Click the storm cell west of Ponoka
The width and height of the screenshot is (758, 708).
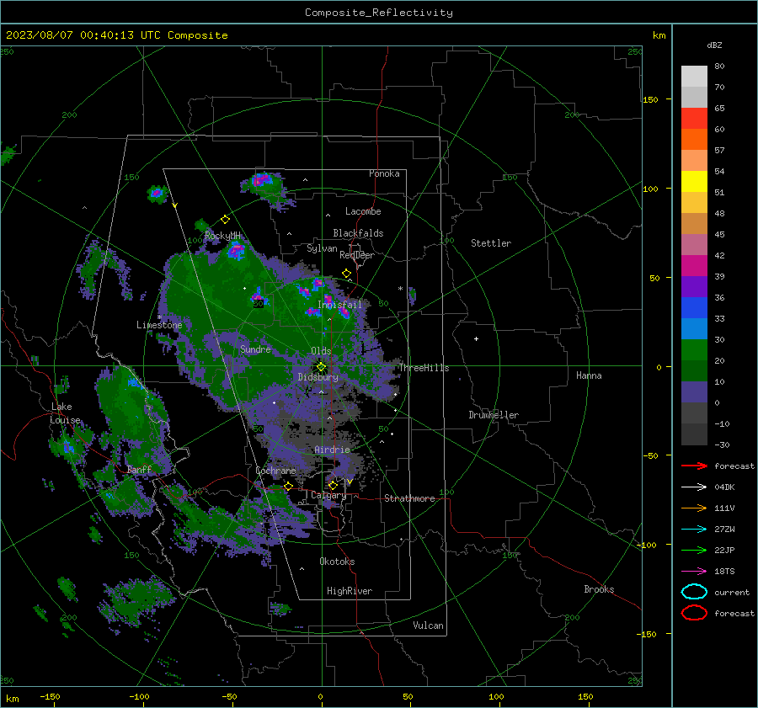click(x=262, y=180)
